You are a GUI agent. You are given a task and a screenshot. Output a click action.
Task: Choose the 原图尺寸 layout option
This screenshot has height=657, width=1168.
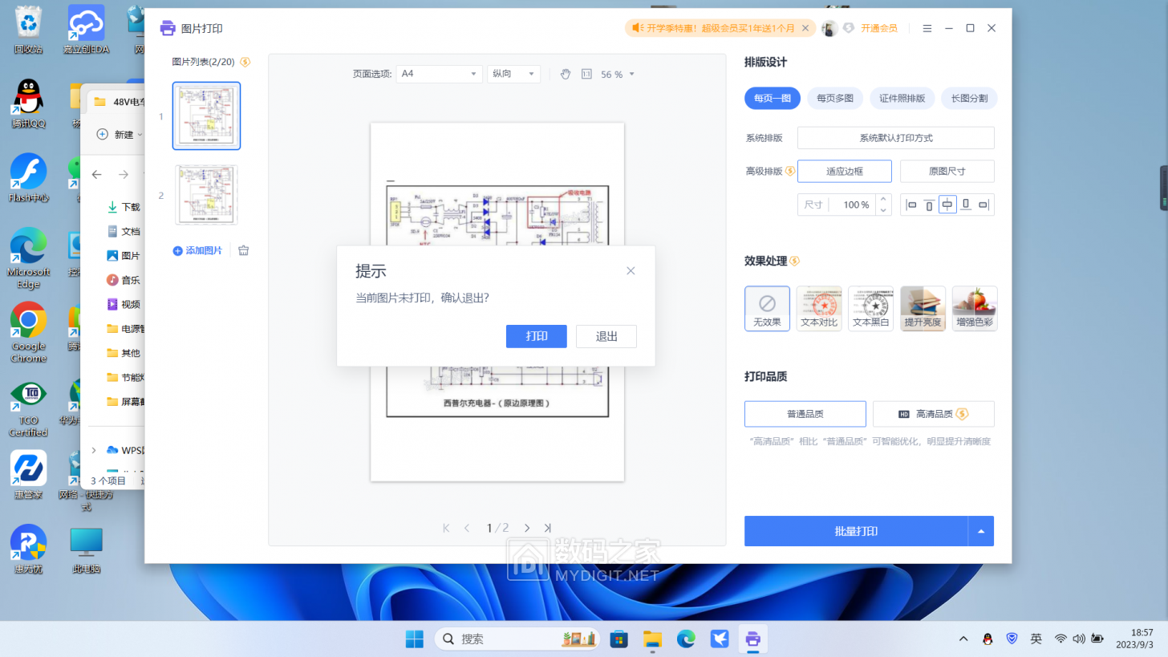947,171
